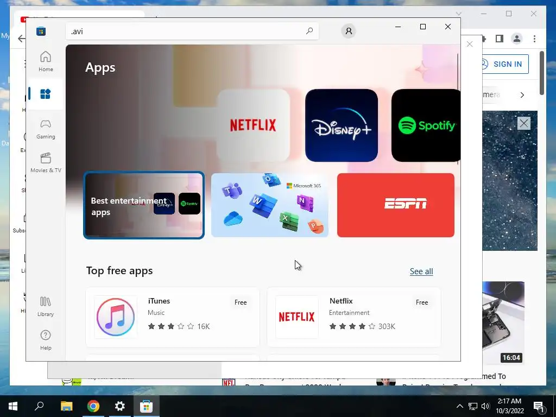Open Movies & TV in Store sidebar

coord(46,163)
